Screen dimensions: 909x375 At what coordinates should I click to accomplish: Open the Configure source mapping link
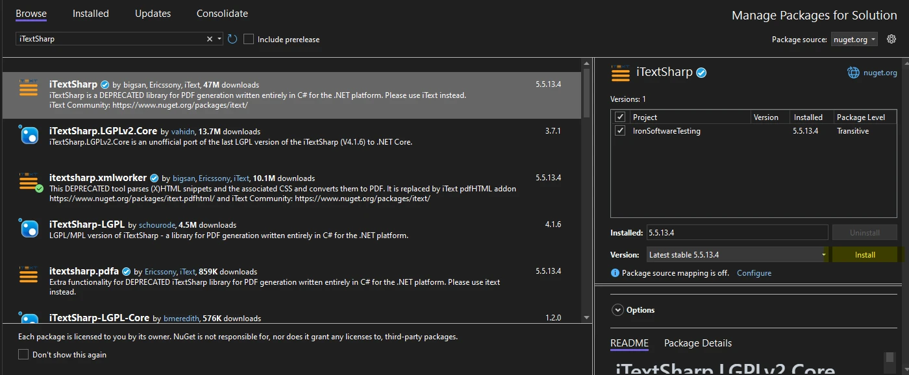(x=754, y=273)
